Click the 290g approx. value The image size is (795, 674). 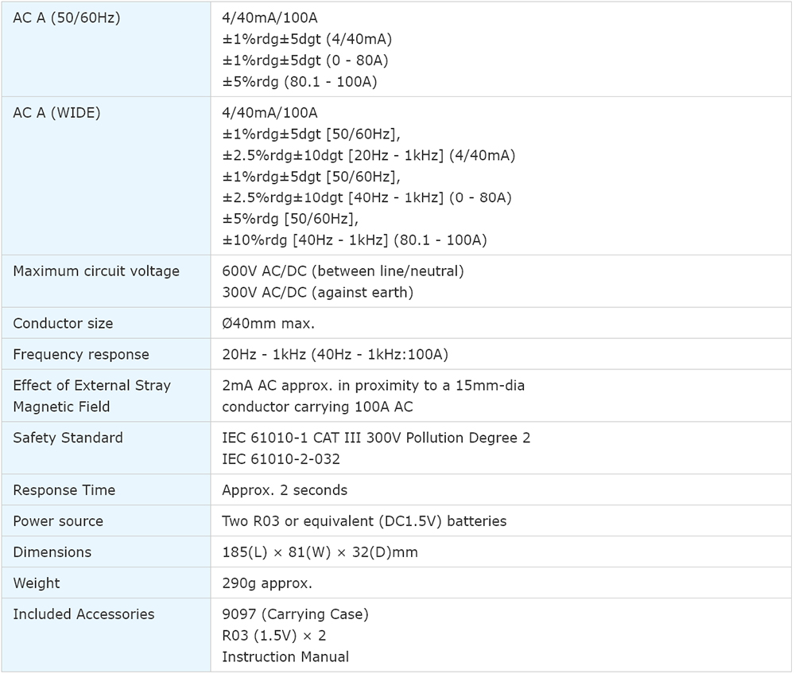267,583
